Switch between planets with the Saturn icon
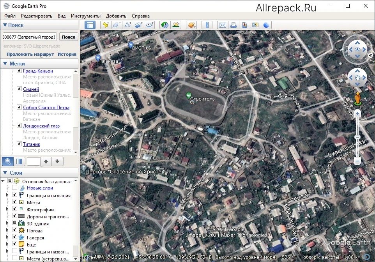The image size is (375, 262). (x=191, y=25)
